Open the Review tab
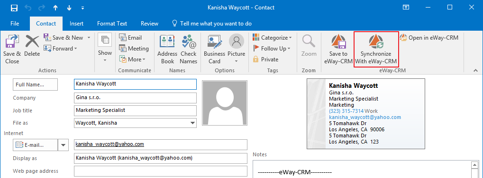Viewport: 483px width, 178px height. [x=149, y=24]
